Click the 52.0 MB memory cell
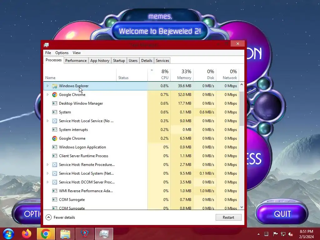Screen dimensions: 320x240 point(182,95)
